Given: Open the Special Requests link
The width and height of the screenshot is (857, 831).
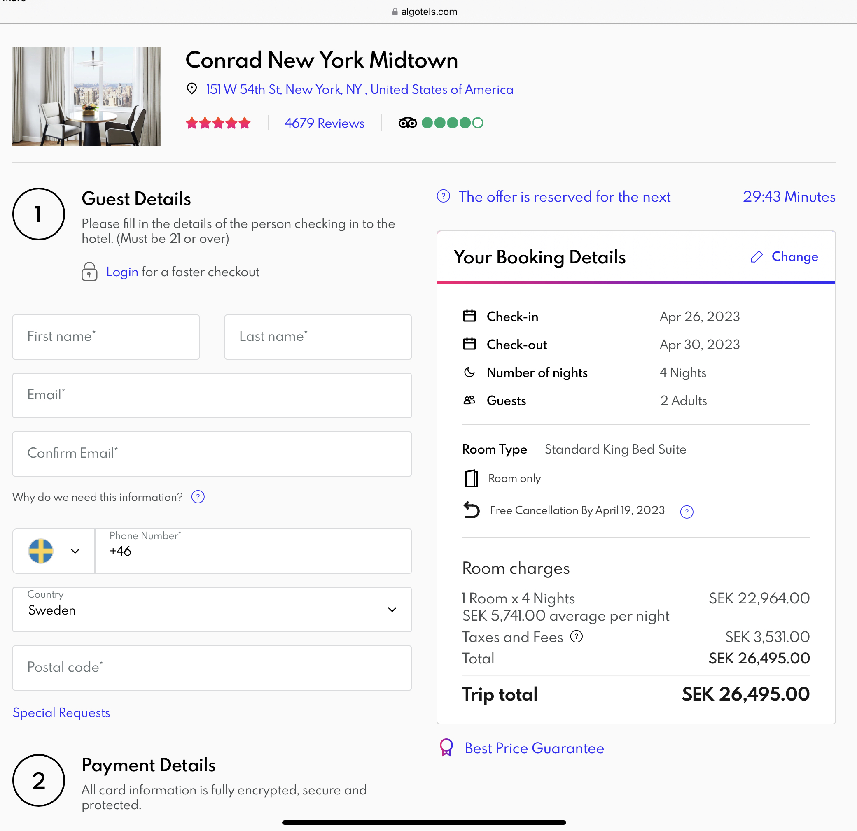Looking at the screenshot, I should coord(61,712).
